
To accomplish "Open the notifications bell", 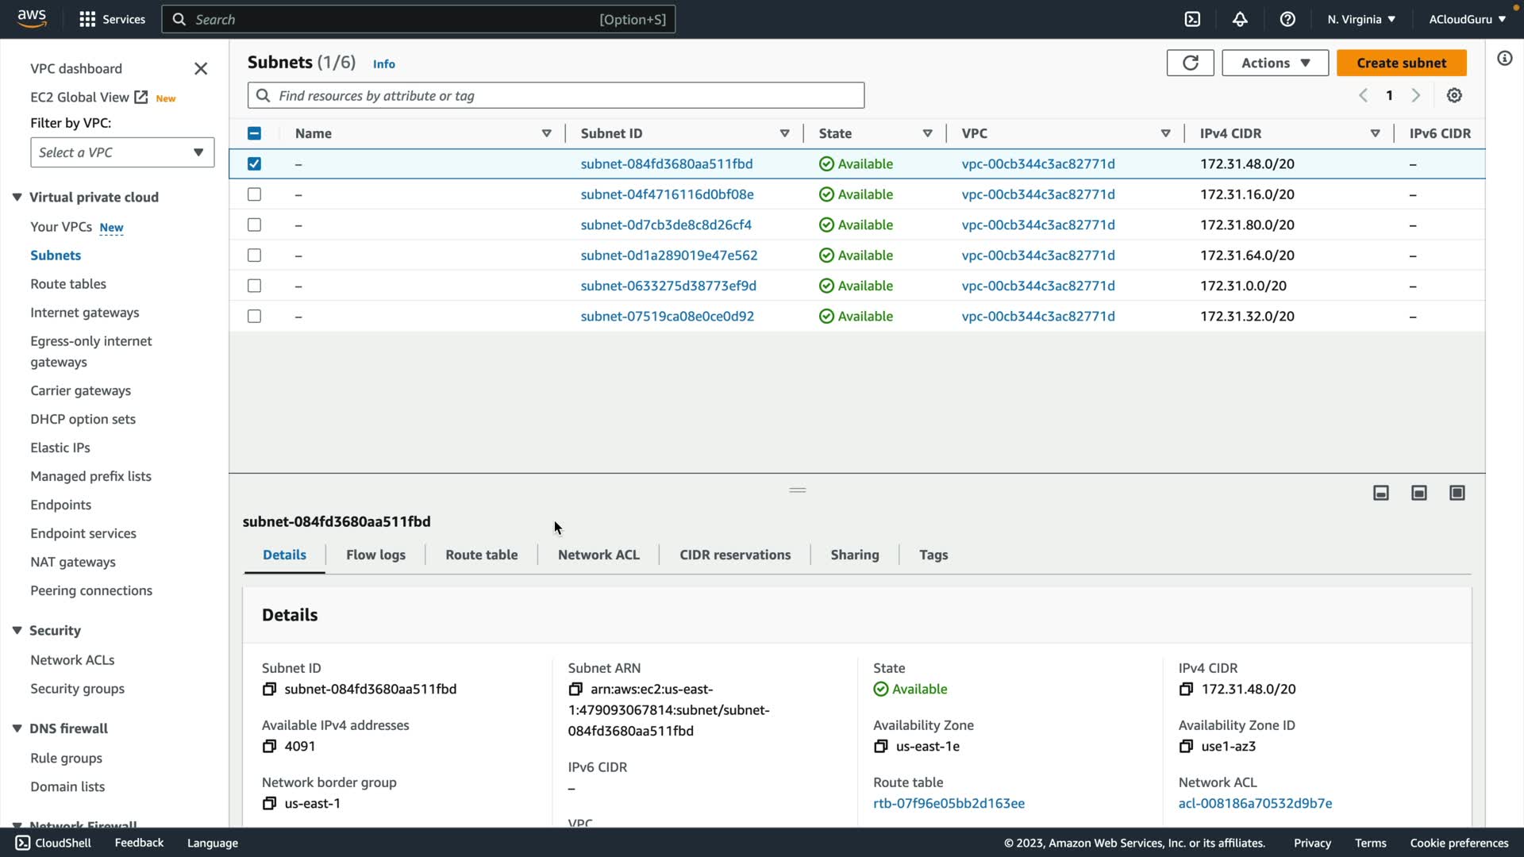I will pyautogui.click(x=1240, y=19).
